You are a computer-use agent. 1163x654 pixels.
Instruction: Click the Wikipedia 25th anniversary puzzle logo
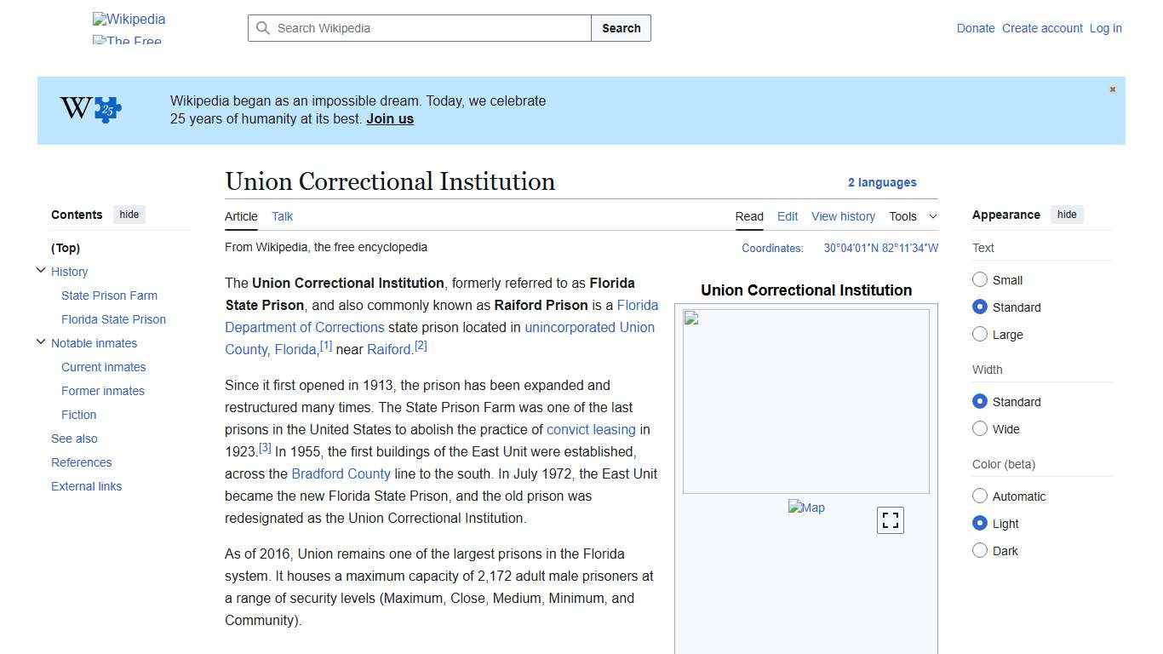pos(91,109)
